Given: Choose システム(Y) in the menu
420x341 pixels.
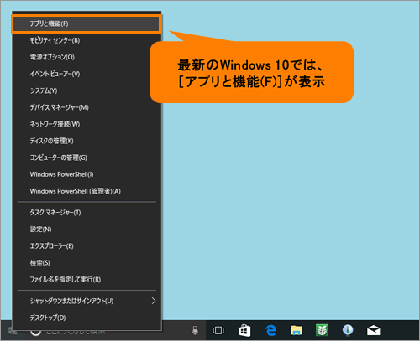Looking at the screenshot, I should (x=87, y=90).
